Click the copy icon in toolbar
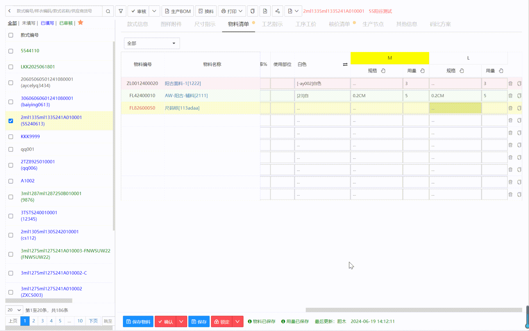The height and width of the screenshot is (331, 529). pyautogui.click(x=253, y=11)
